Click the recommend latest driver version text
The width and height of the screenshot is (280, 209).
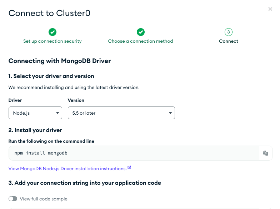74,88
